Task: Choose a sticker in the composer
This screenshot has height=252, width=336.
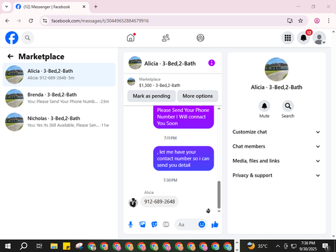Action: coord(154,224)
